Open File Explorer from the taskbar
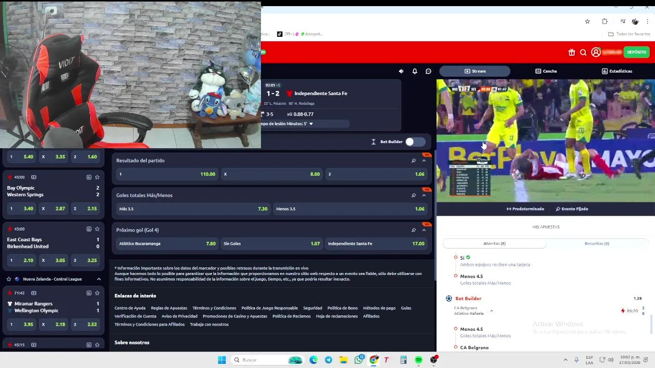Screen dimensions: 655x368 tap(343, 360)
